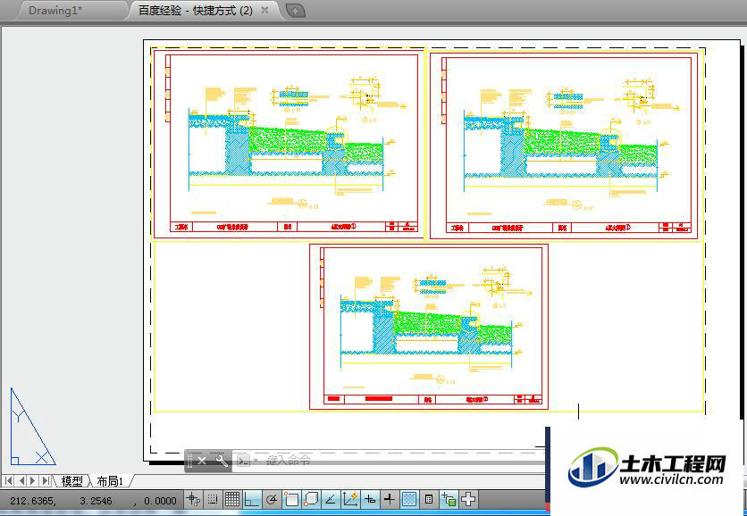This screenshot has width=747, height=516.
Task: Jump to last layout tab arrow
Action: pos(46,481)
